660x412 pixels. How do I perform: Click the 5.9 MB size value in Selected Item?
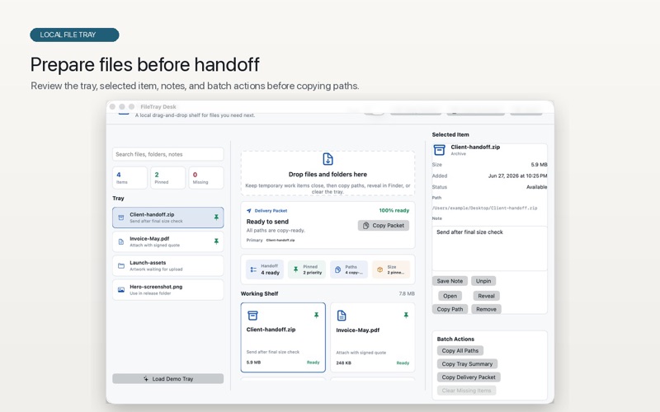[540, 164]
